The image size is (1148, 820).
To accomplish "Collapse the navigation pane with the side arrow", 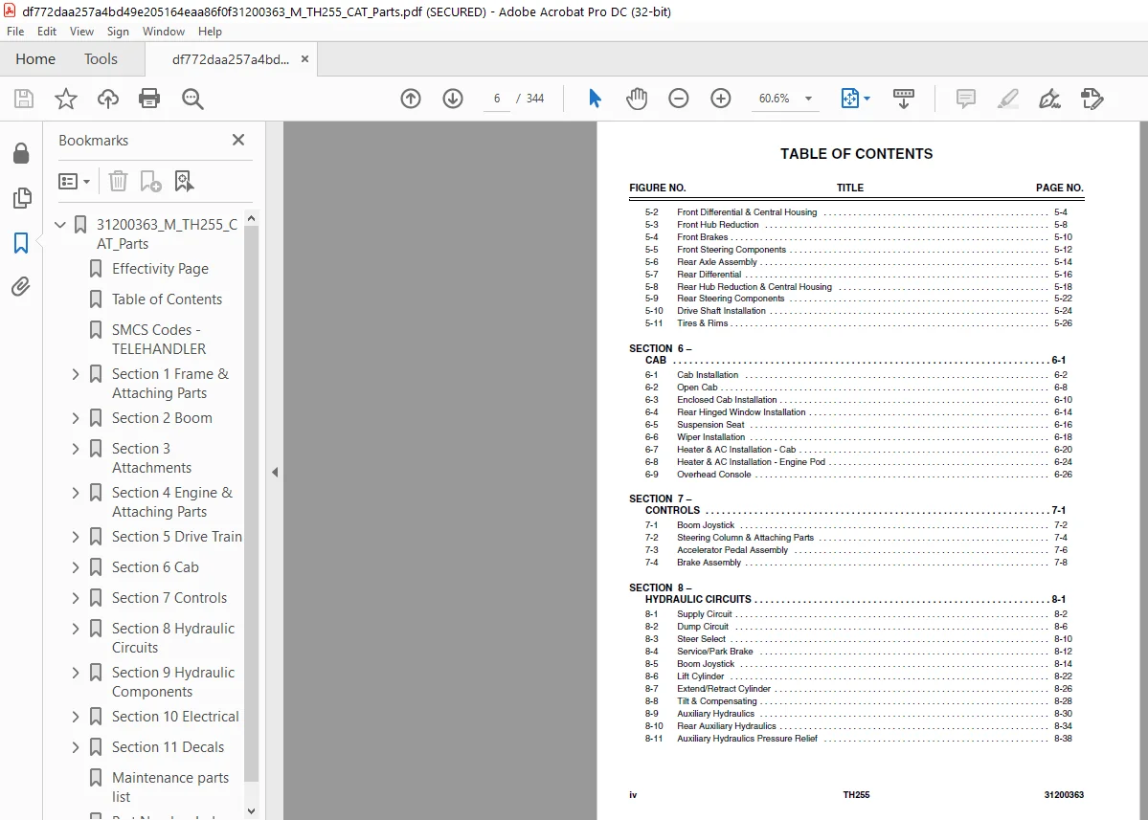I will click(x=275, y=473).
